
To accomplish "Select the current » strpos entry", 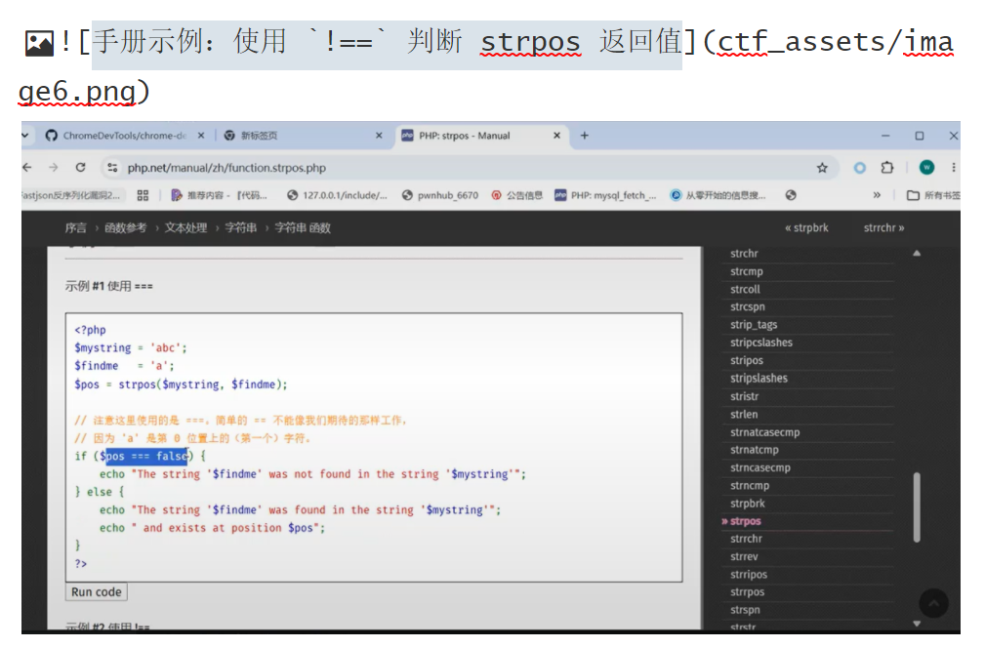I will (x=741, y=521).
